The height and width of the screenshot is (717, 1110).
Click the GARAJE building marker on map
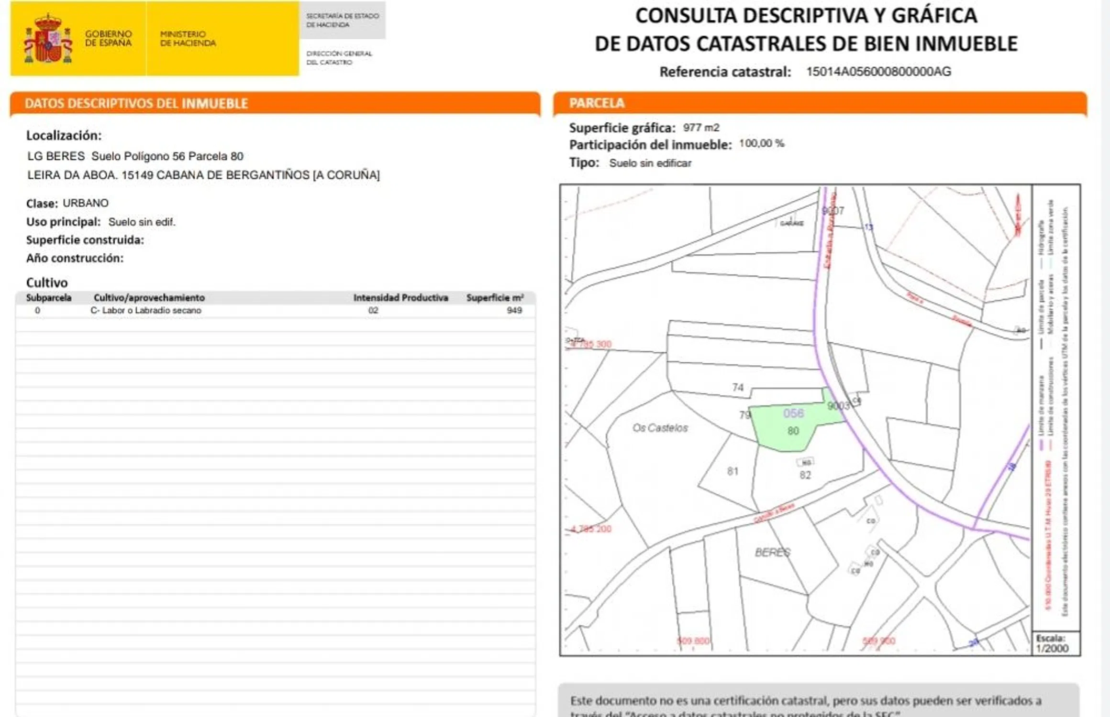791,223
